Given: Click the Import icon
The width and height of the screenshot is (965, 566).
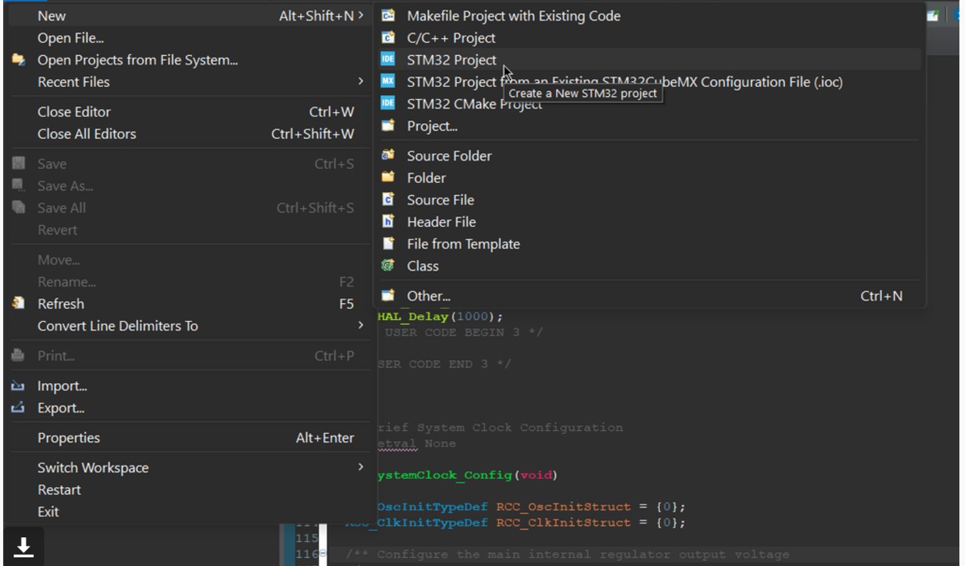Looking at the screenshot, I should [x=18, y=386].
